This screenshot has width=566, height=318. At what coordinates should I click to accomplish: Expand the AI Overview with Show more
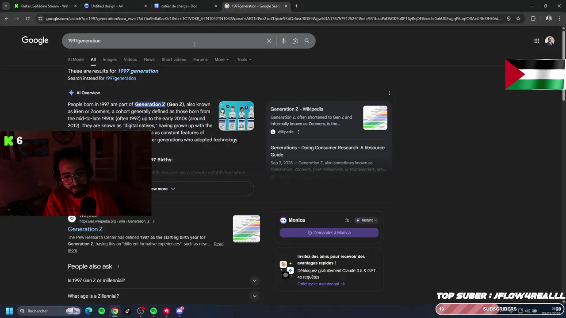click(x=162, y=189)
